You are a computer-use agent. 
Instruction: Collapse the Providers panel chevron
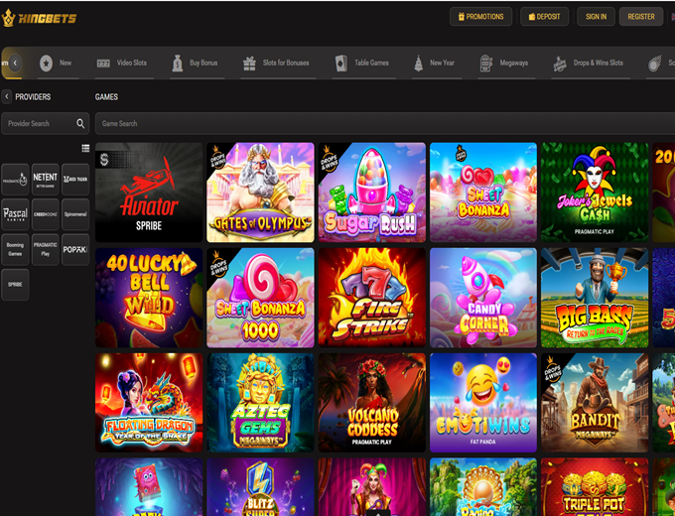[7, 97]
